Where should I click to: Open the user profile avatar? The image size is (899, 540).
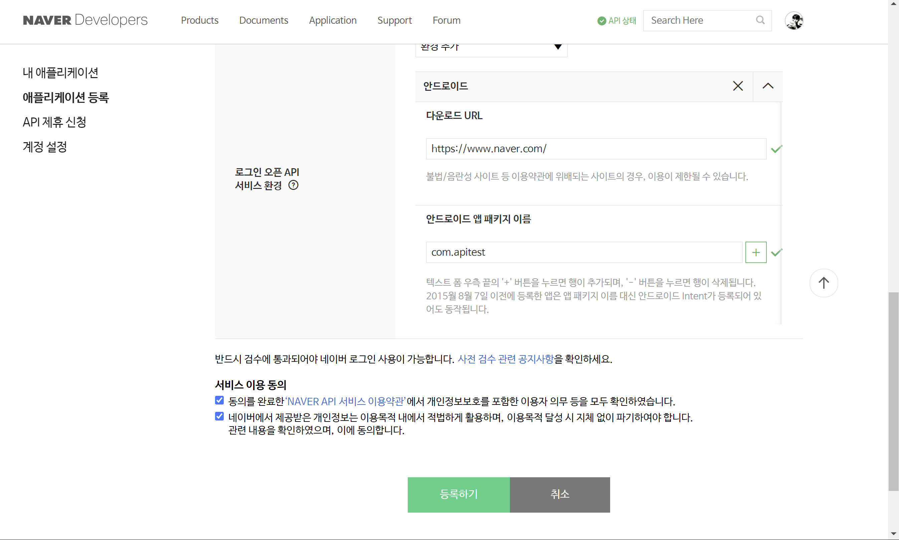click(794, 21)
